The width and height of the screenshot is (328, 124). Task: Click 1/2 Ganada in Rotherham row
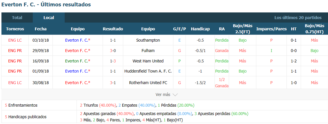(x=222, y=83)
